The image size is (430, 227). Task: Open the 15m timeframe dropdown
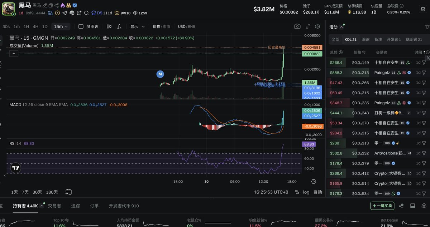coord(61,26)
